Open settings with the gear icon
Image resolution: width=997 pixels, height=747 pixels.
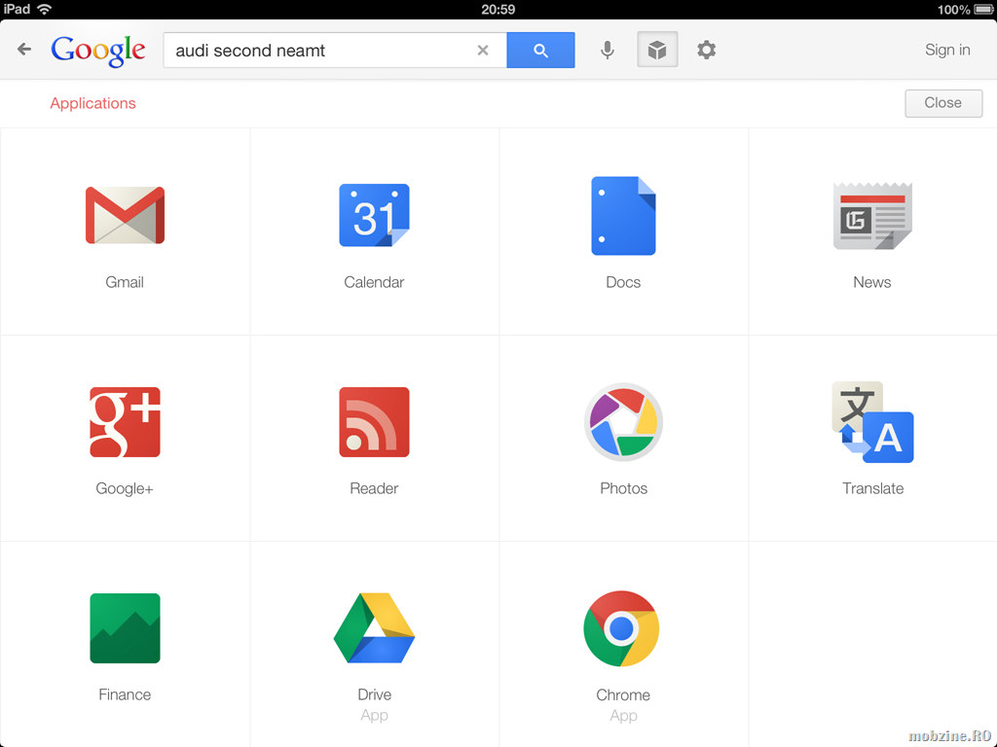[x=707, y=50]
